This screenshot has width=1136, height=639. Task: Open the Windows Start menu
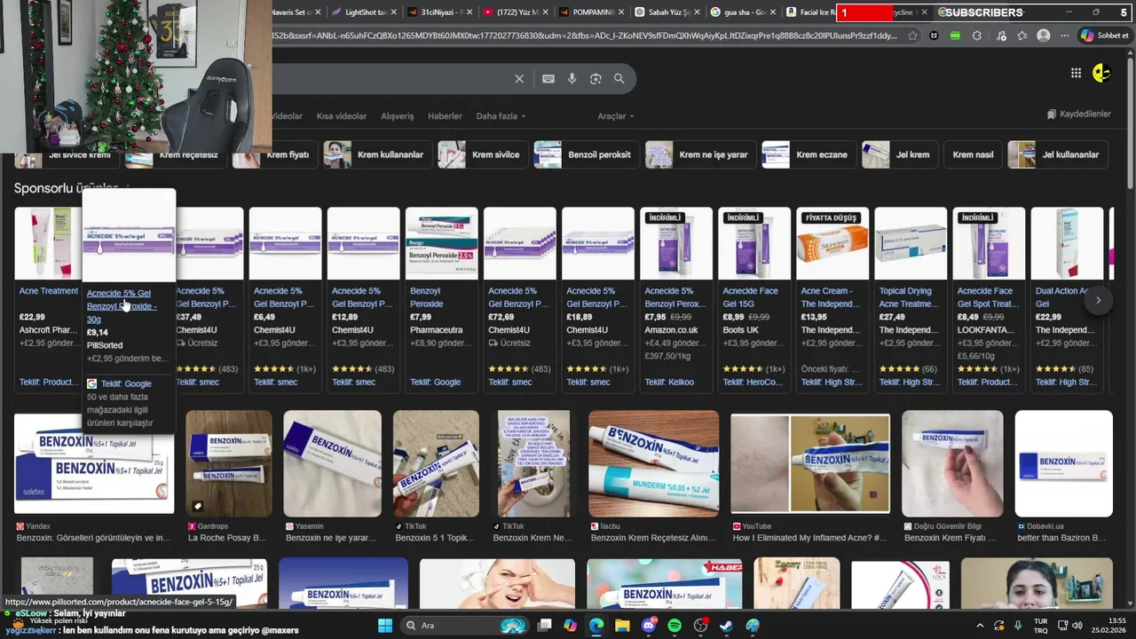[385, 626]
